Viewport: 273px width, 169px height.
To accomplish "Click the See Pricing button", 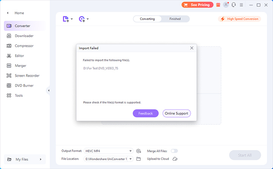I will [198, 5].
